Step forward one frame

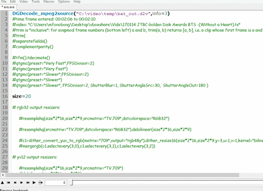[x=21, y=182]
